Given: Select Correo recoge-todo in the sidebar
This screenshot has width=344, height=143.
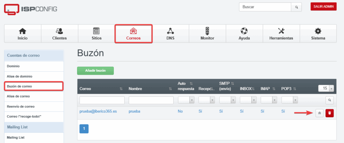Looking at the screenshot, I should tap(34, 117).
